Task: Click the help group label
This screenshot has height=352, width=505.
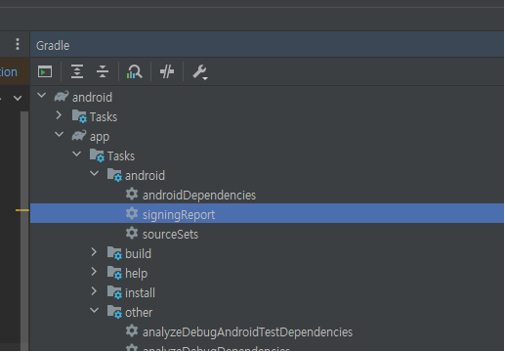Action: click(x=136, y=274)
